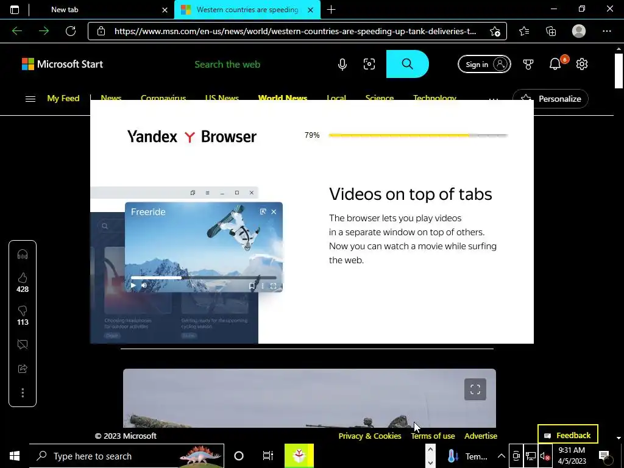Viewport: 624px width, 468px height.
Task: Reload the current page
Action: (x=71, y=31)
